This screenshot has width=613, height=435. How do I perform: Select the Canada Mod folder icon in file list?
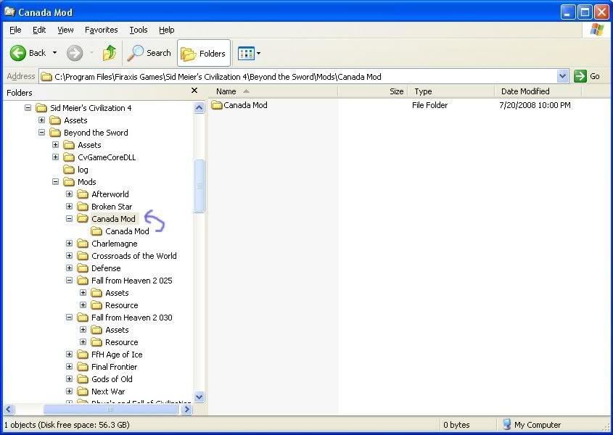(x=217, y=104)
